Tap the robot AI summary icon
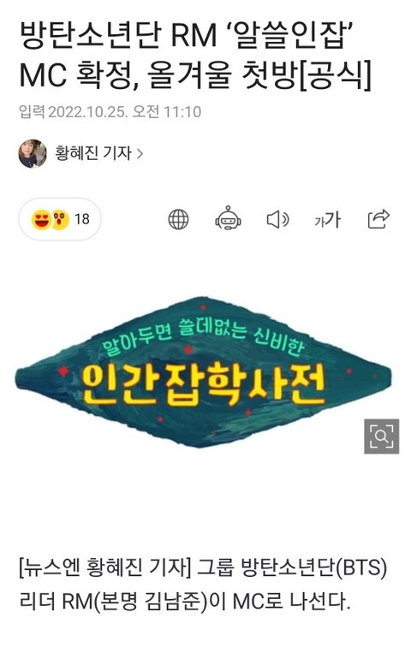 (228, 218)
